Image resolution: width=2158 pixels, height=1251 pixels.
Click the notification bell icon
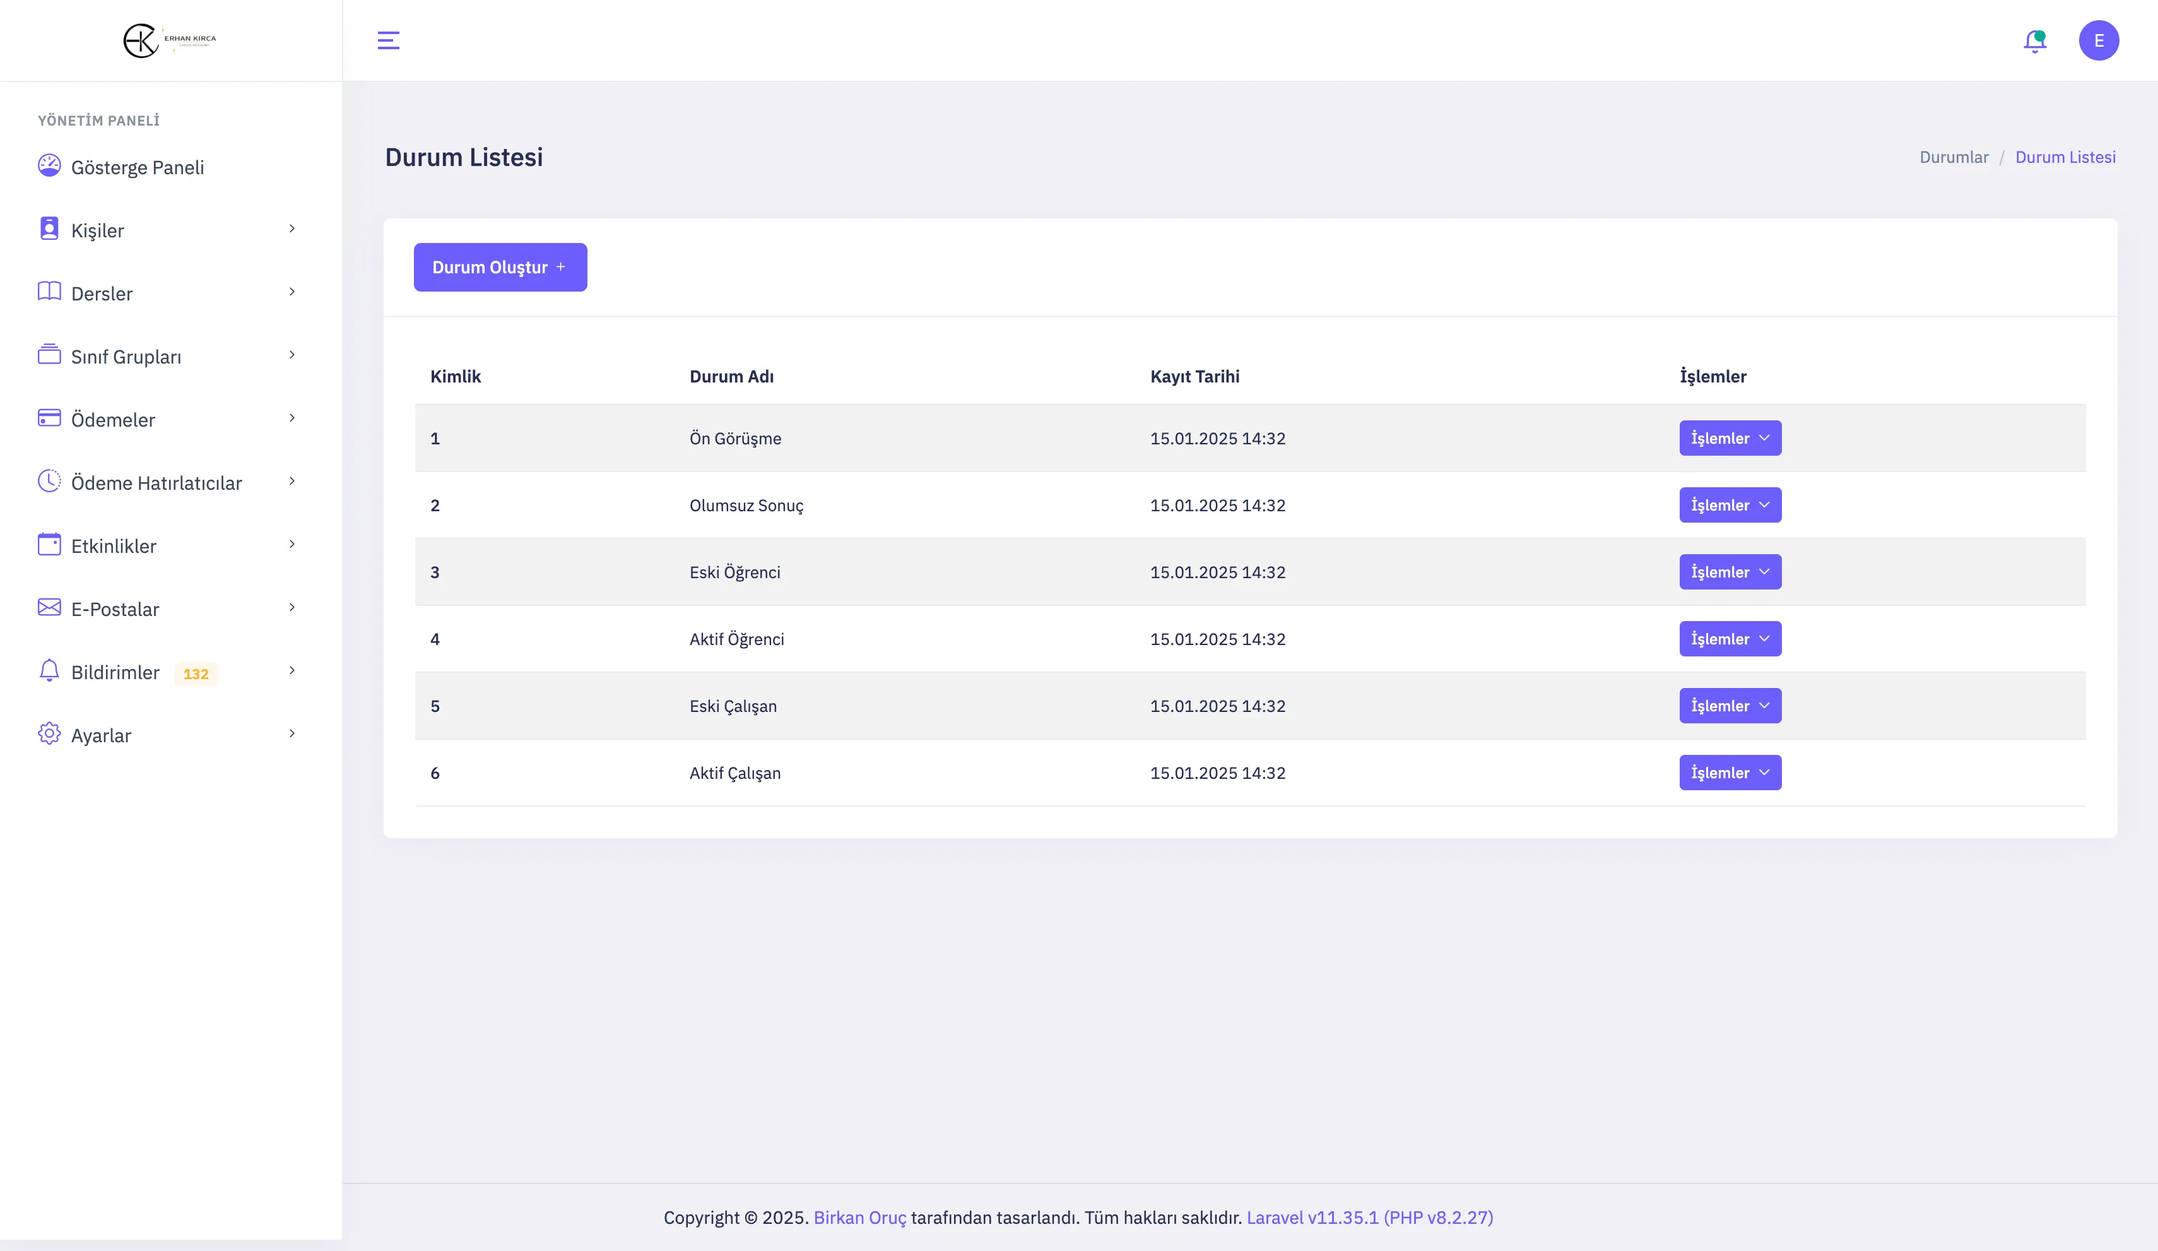click(2035, 41)
